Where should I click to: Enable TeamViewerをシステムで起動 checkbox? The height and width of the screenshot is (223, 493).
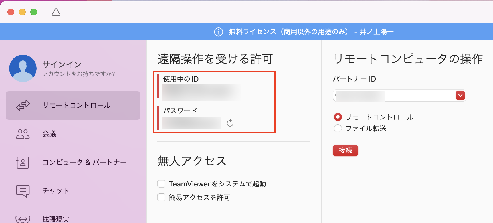point(161,184)
